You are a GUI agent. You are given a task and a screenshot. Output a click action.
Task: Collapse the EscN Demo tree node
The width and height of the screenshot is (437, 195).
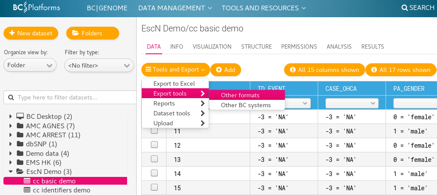coord(11,172)
